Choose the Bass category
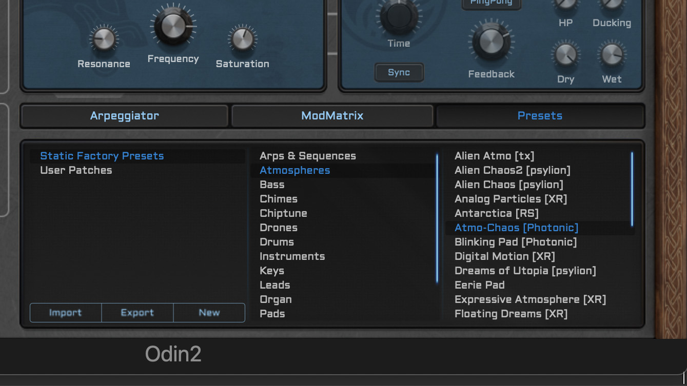Image resolution: width=687 pixels, height=386 pixels. point(343,185)
